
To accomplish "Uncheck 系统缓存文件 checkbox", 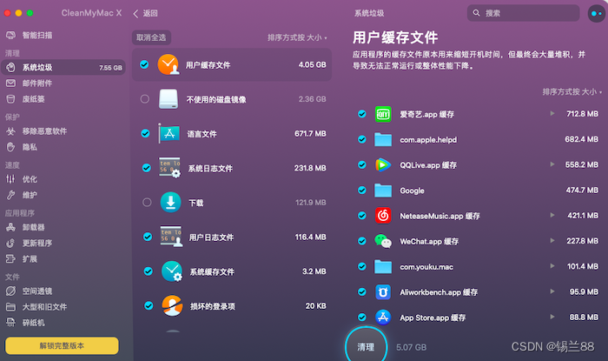I will 149,271.
